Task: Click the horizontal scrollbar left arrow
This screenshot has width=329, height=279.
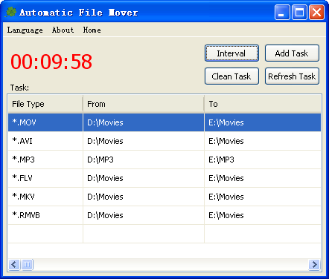Action: point(14,264)
